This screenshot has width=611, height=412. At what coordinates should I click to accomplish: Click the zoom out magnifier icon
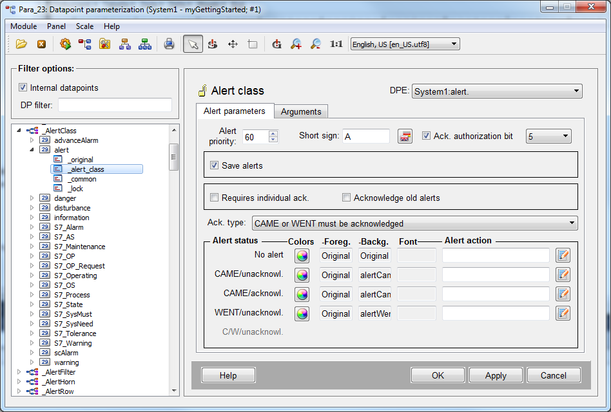tap(316, 44)
